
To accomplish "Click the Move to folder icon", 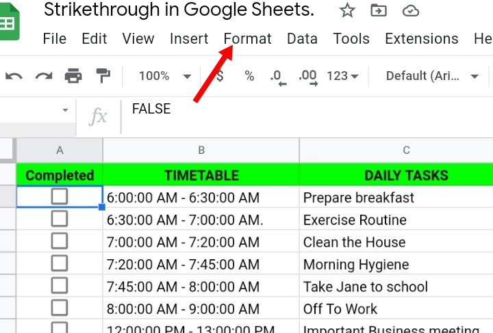I will (379, 11).
